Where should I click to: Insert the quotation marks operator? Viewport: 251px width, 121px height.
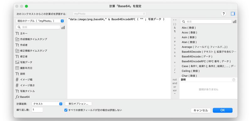point(175,20)
